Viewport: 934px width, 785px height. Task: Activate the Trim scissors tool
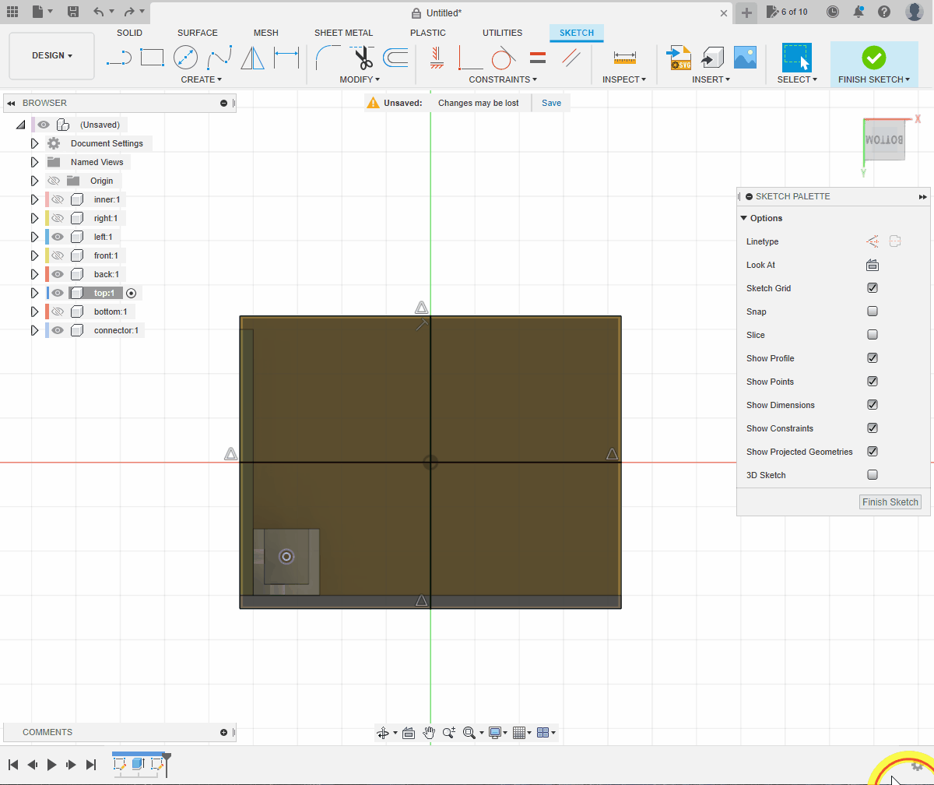coord(362,58)
